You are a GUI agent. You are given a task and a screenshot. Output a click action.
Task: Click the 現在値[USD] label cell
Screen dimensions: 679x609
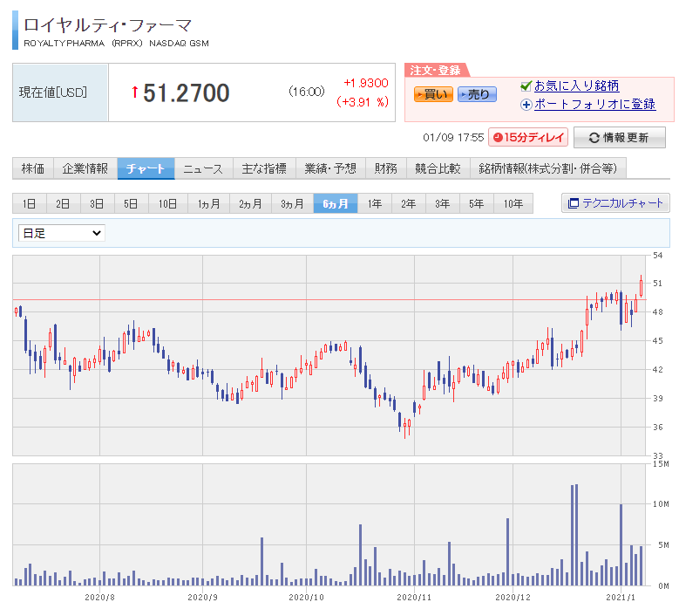(60, 92)
